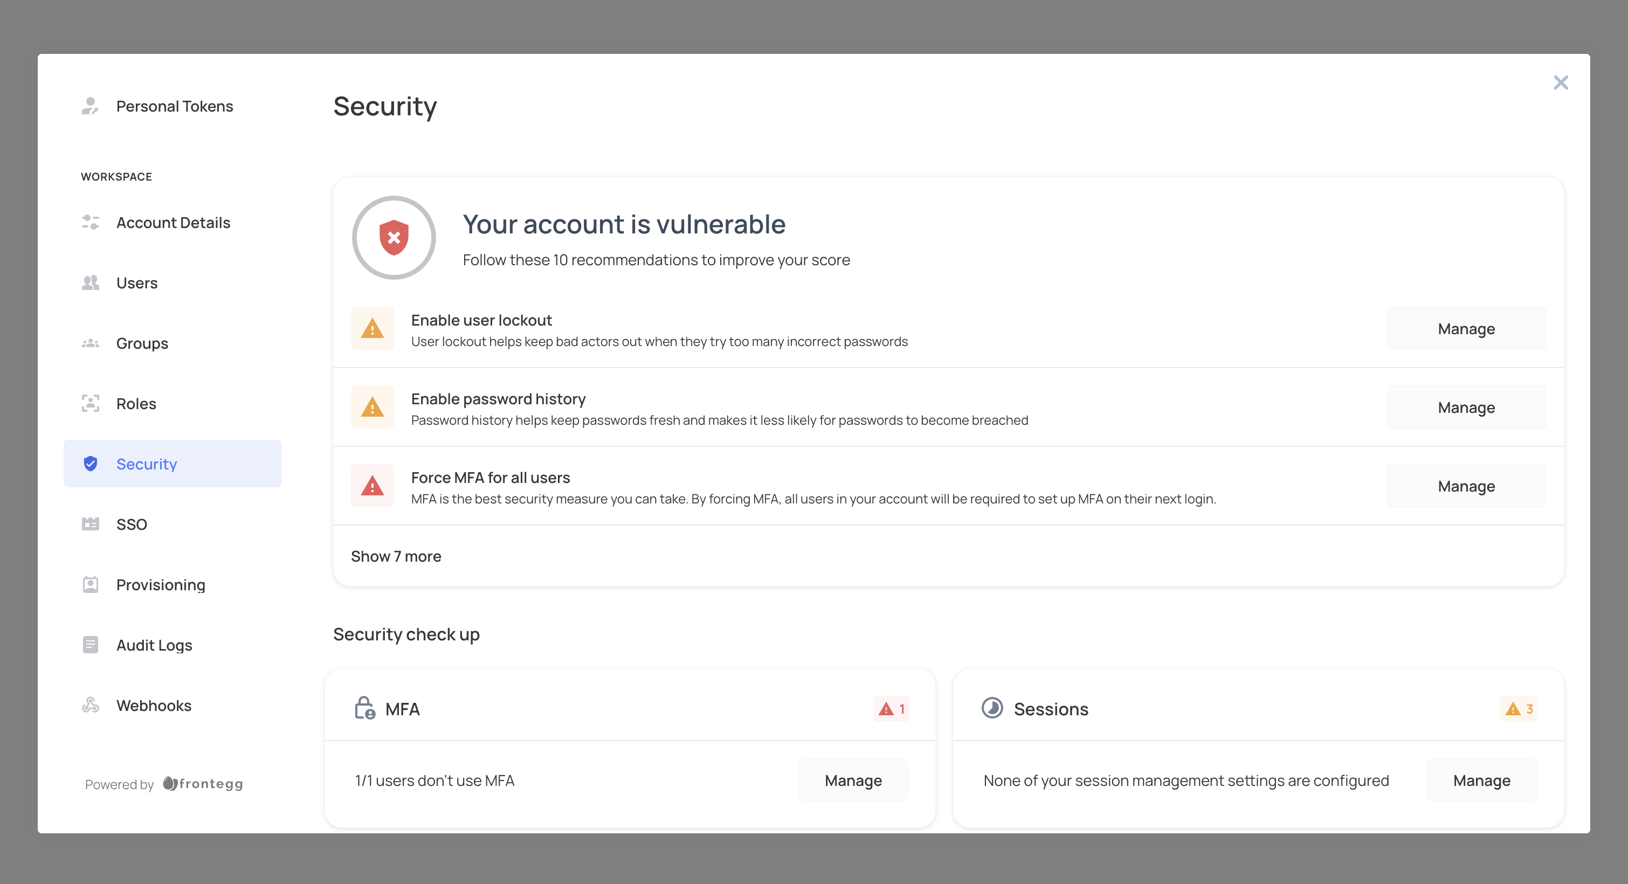Click the Users people icon
The image size is (1628, 884).
coord(89,282)
